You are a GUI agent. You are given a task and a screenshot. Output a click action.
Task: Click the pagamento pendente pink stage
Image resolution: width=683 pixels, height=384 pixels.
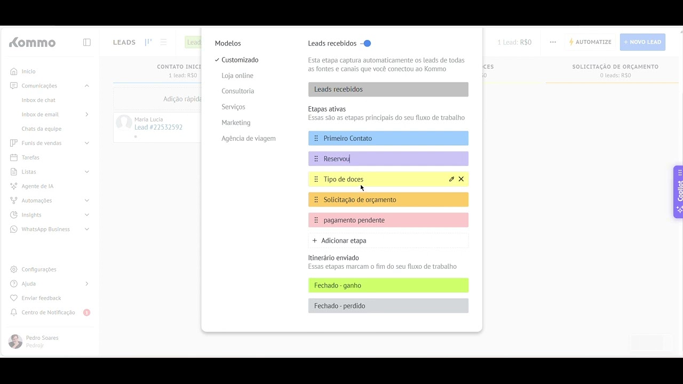(388, 220)
